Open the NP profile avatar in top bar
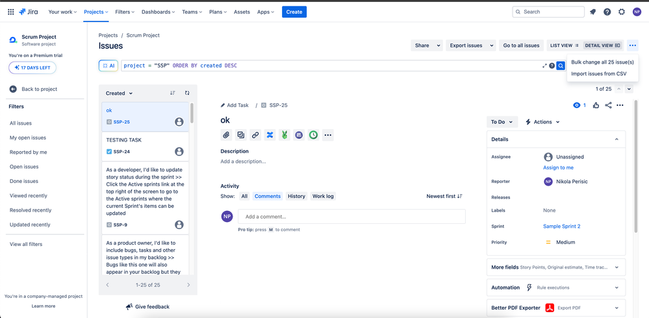Viewport: 649px width, 318px height. click(637, 12)
